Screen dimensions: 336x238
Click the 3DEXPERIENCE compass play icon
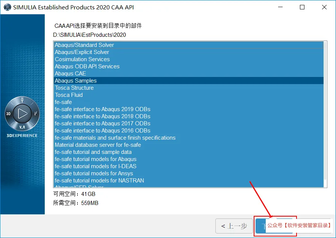click(22, 114)
